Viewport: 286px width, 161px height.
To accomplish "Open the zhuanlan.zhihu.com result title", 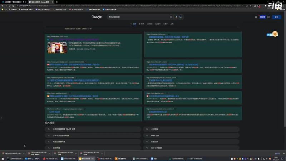I will pos(169,37).
